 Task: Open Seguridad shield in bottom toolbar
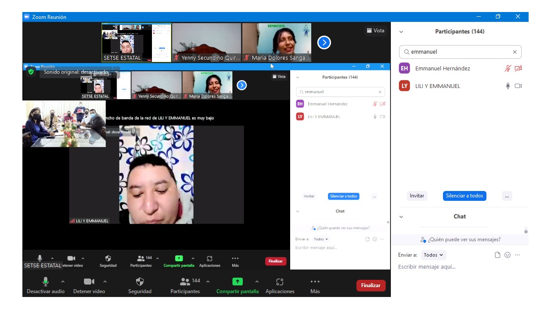[x=140, y=285]
